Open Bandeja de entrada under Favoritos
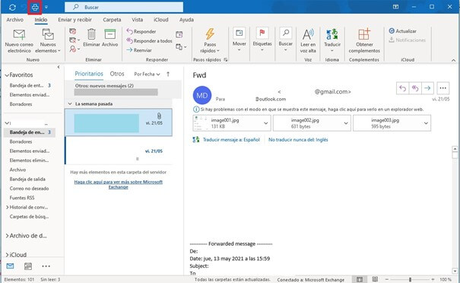Viewport: 460px width, 283px height. click(x=30, y=85)
